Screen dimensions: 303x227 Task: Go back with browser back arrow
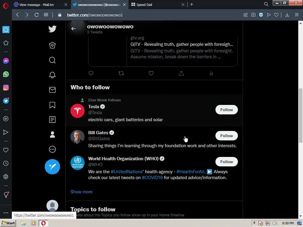point(17,15)
